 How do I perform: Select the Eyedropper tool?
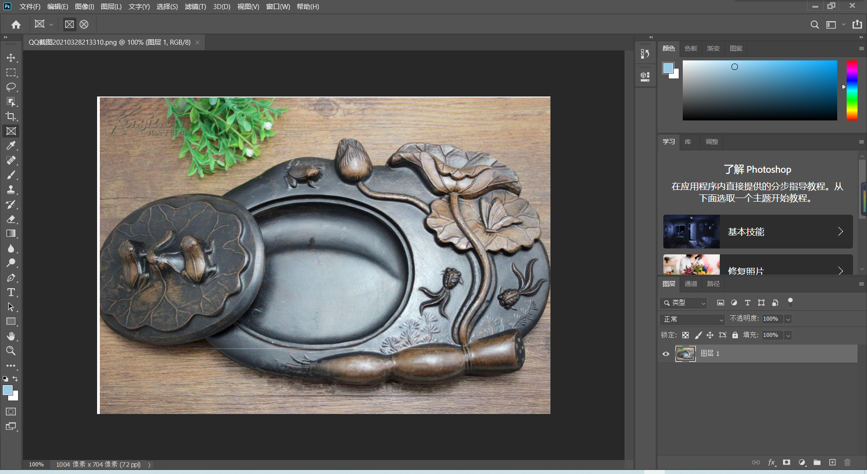coord(11,146)
